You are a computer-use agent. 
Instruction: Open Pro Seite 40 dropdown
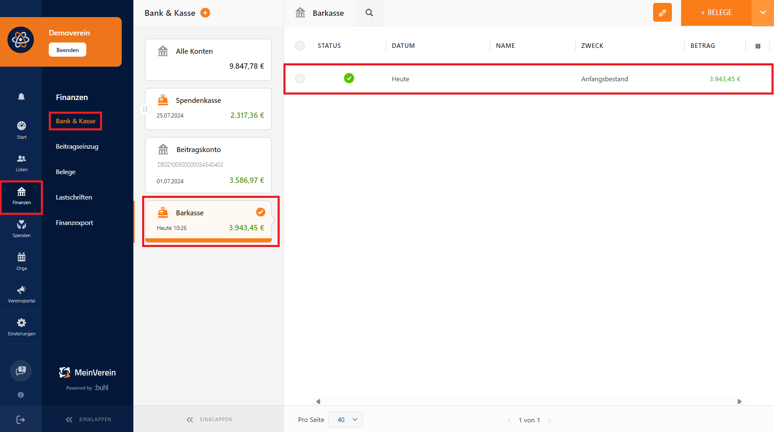pos(346,420)
